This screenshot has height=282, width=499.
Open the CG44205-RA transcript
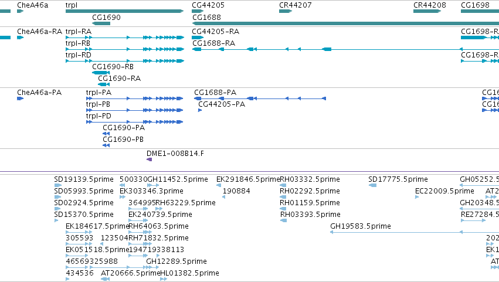[x=198, y=38]
